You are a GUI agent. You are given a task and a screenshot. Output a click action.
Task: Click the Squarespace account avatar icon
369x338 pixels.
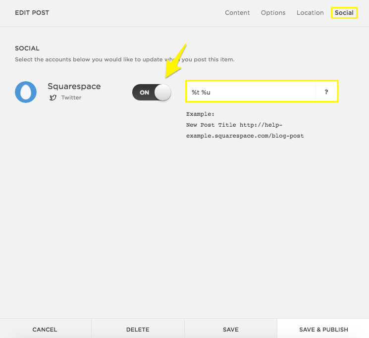[26, 92]
